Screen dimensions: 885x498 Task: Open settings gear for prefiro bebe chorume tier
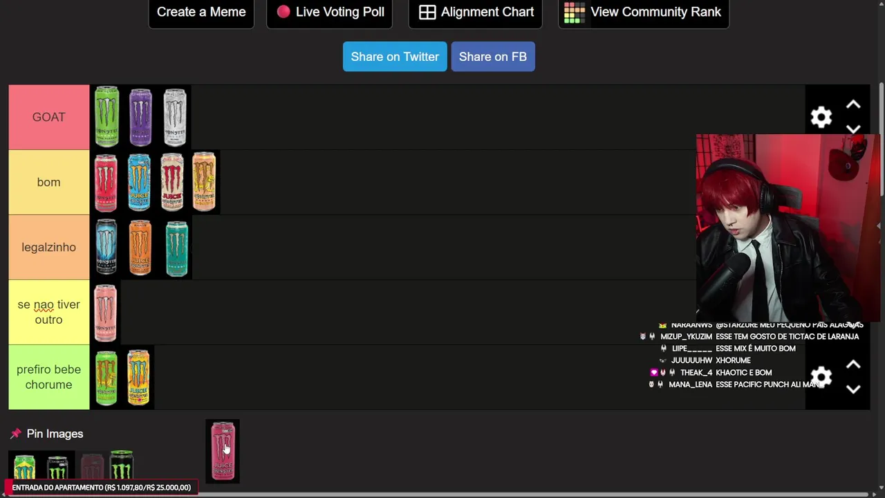(821, 377)
